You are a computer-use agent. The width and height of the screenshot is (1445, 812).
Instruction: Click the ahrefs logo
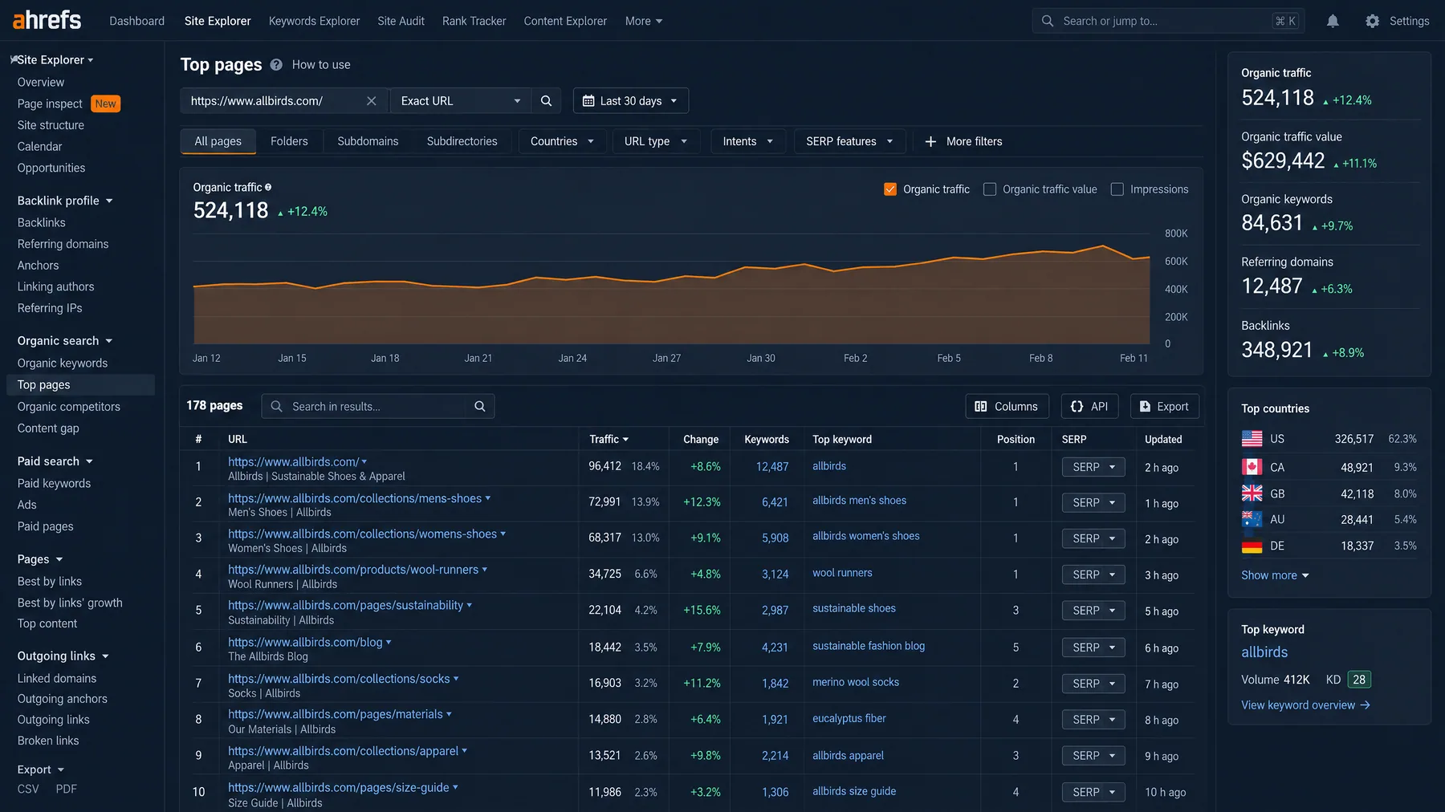click(47, 20)
